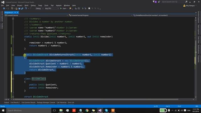This screenshot has width=201, height=113.
Task: Pin the Program.cs tab
Action: tap(15, 13)
